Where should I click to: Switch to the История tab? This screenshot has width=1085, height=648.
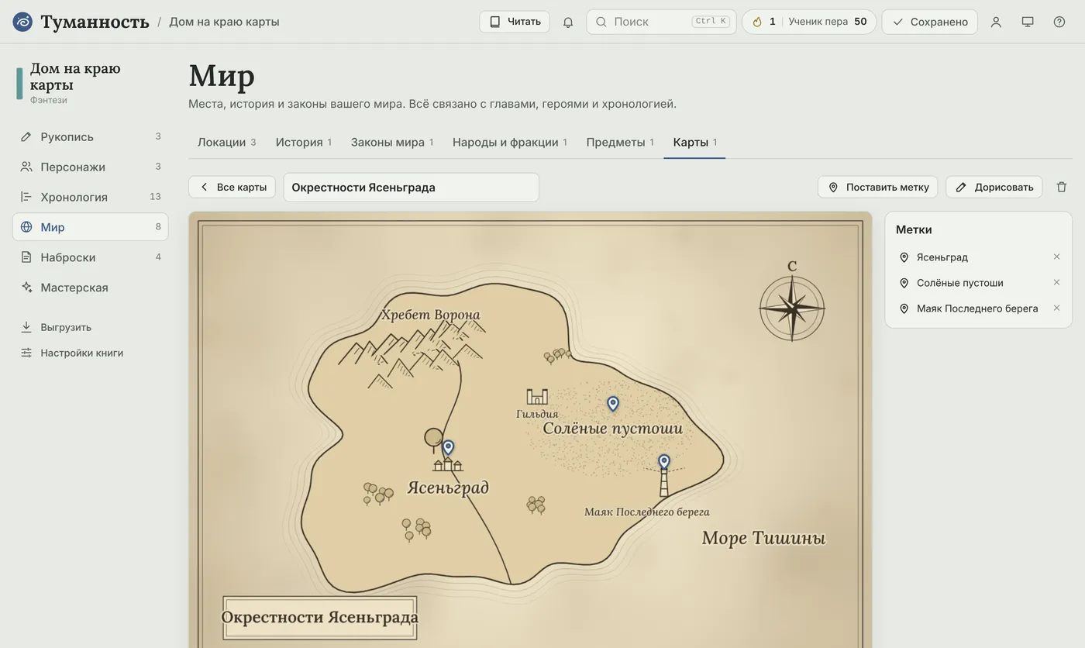coord(304,142)
